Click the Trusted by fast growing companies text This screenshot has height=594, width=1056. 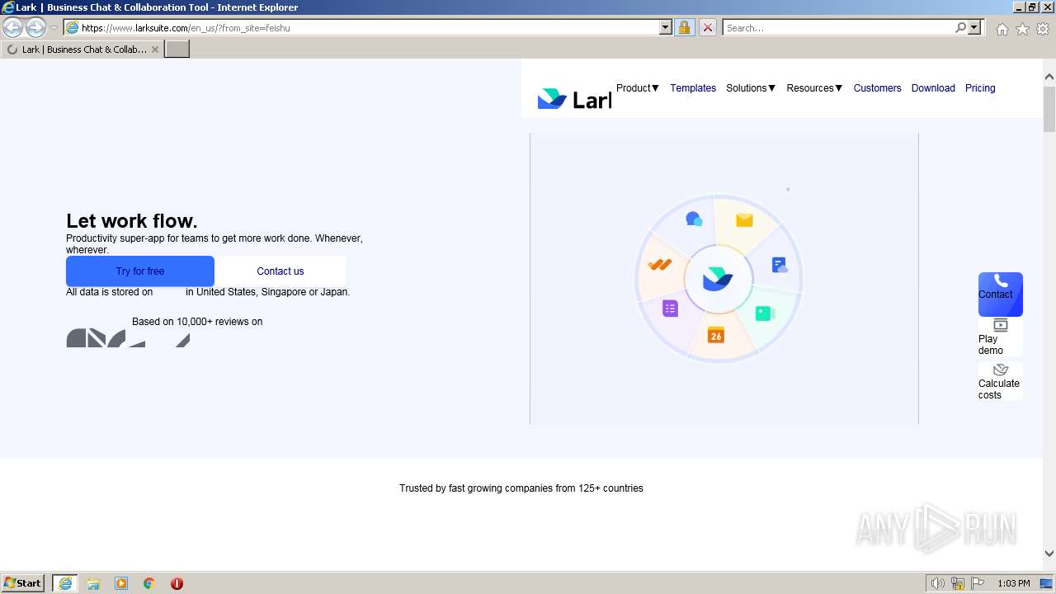pyautogui.click(x=521, y=488)
